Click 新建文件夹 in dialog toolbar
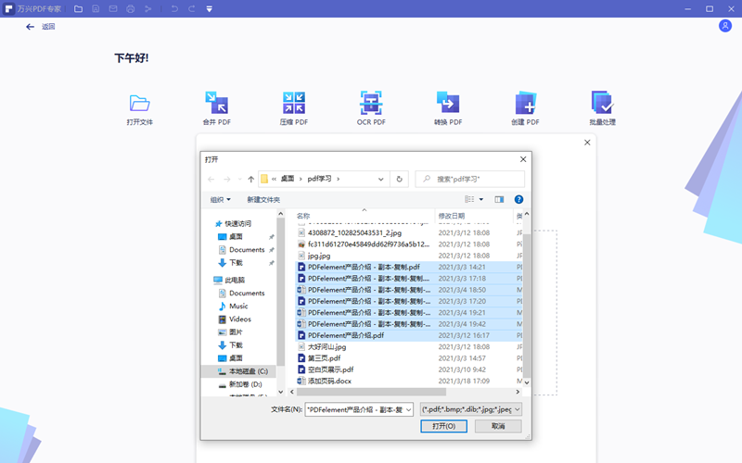This screenshot has height=463, width=742. [x=263, y=199]
